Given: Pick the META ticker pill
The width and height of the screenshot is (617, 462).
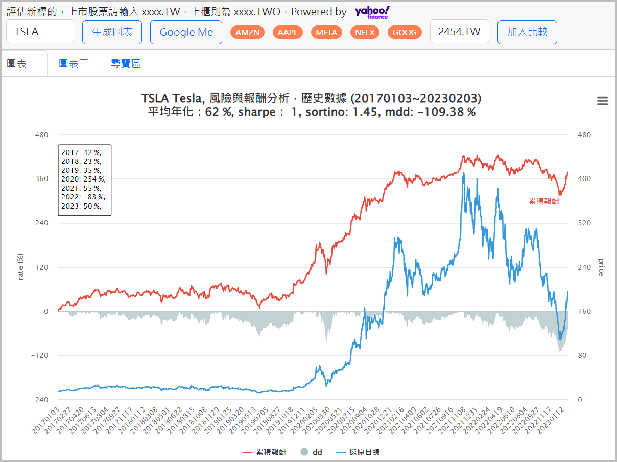Looking at the screenshot, I should 326,32.
